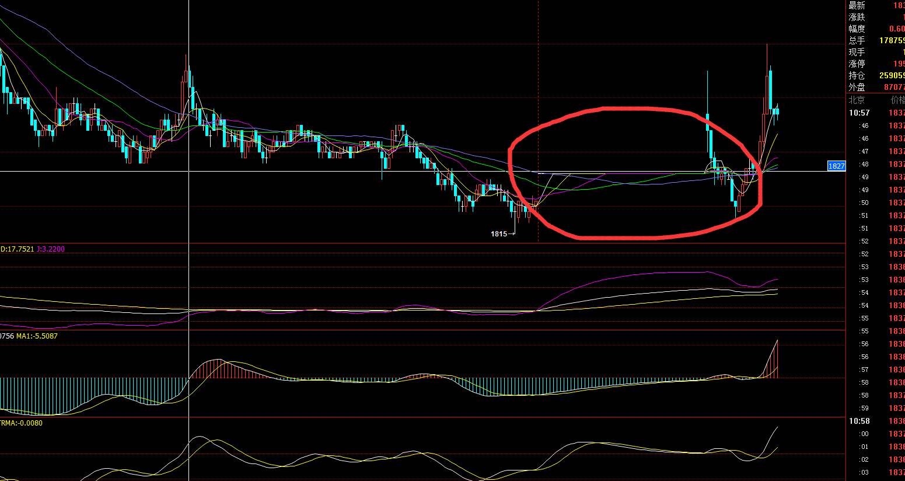The height and width of the screenshot is (481, 905).
Task: Select the 幅度 percentage row
Action: click(875, 29)
